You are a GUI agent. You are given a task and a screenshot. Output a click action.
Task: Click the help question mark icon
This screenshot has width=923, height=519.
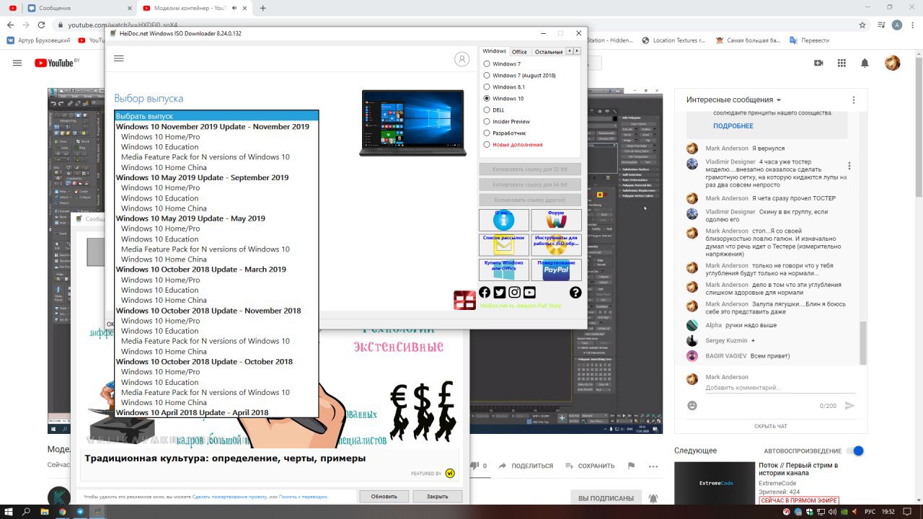575,292
